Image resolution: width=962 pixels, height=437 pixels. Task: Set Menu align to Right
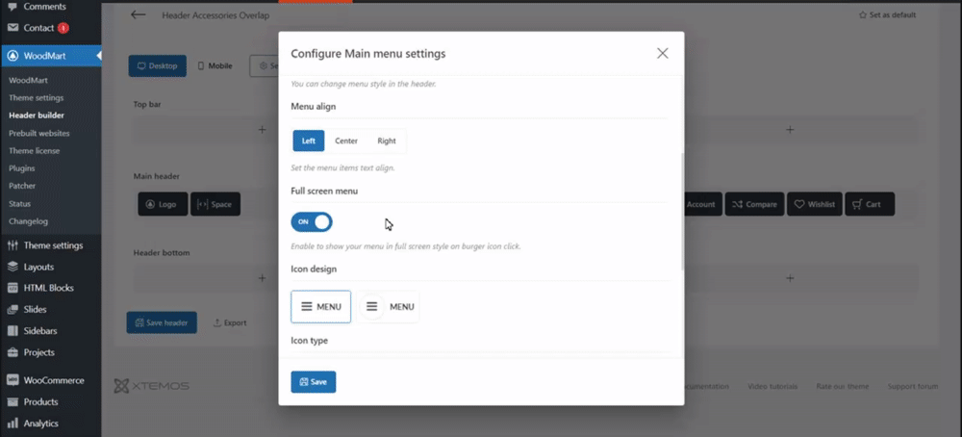pyautogui.click(x=387, y=141)
